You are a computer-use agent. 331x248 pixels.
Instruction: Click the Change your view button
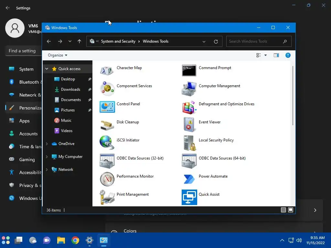click(259, 55)
